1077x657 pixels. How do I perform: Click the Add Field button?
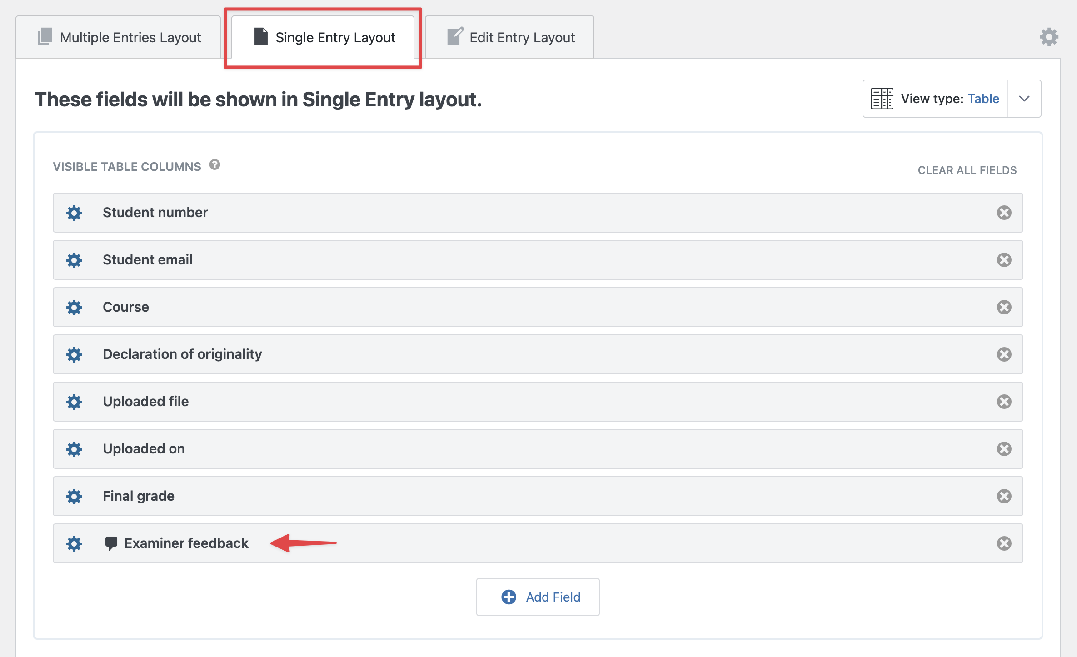pyautogui.click(x=538, y=597)
